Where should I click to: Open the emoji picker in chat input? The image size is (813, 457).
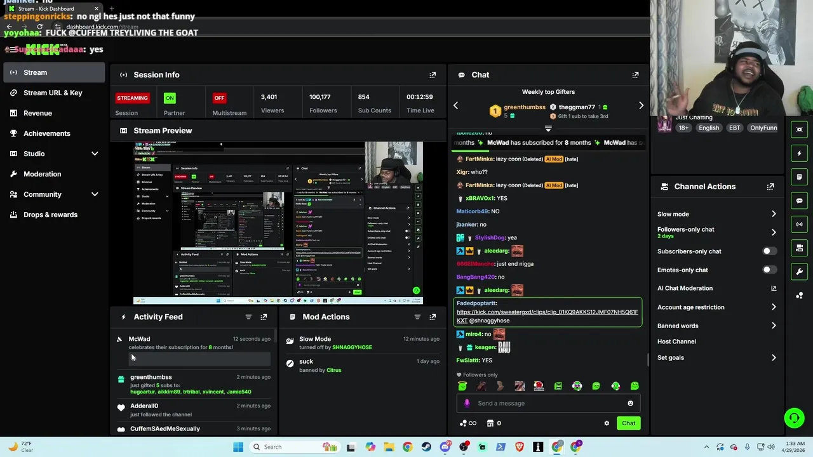point(630,403)
